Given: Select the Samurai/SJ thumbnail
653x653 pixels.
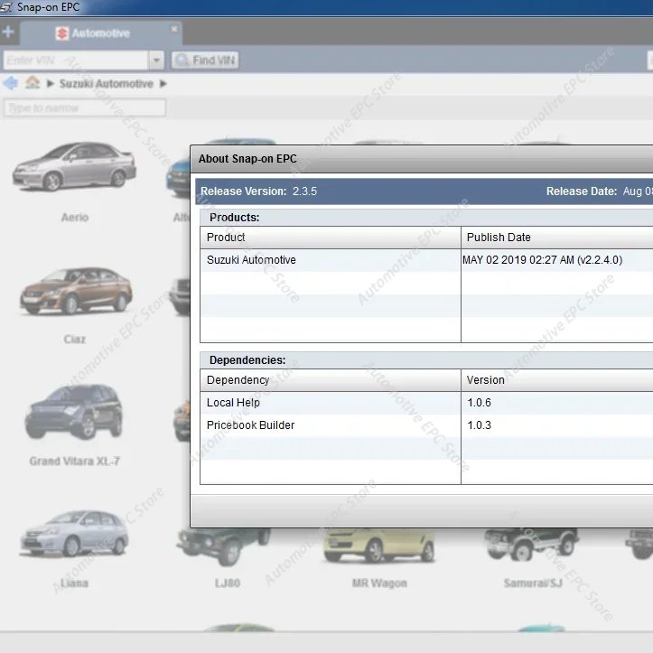Looking at the screenshot, I should [x=532, y=545].
